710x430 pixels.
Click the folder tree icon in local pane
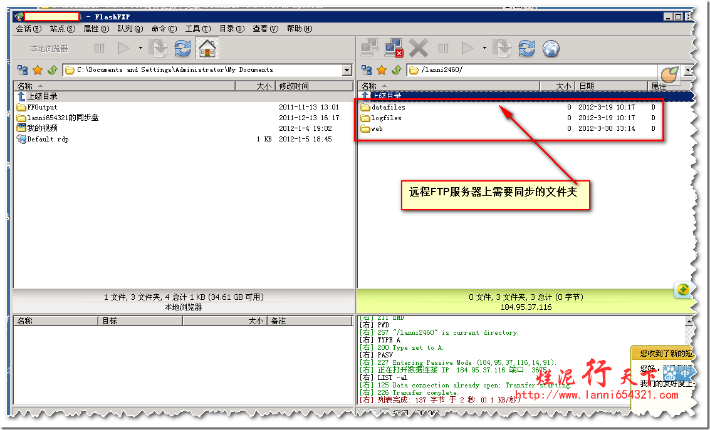click(23, 70)
